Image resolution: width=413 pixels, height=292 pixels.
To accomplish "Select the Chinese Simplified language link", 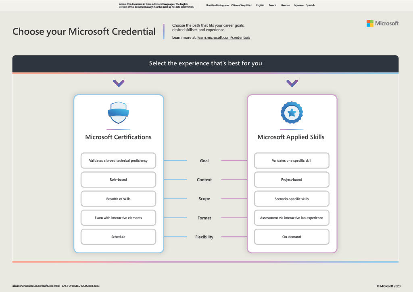I will tap(241, 6).
